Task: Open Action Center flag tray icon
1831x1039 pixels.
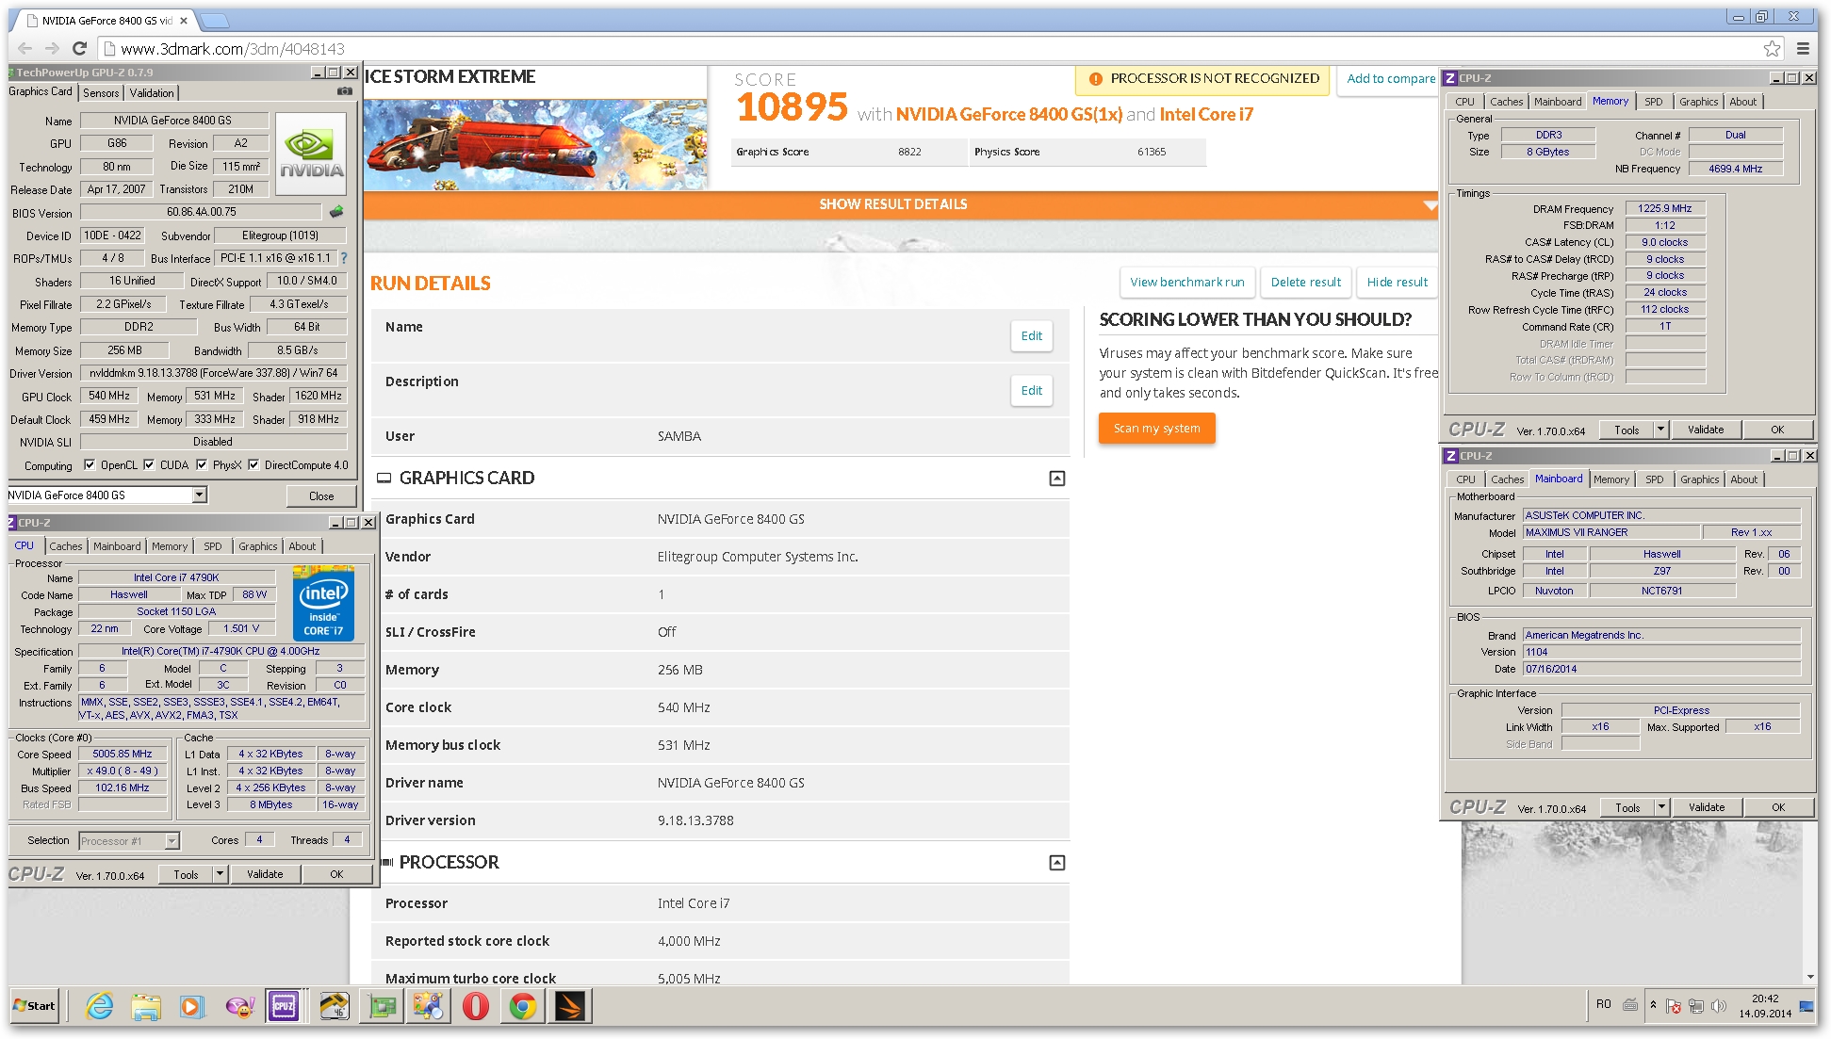Action: coord(1674,1006)
